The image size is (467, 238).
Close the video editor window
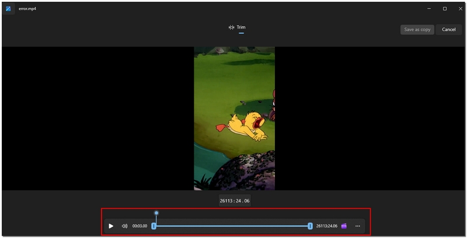460,9
